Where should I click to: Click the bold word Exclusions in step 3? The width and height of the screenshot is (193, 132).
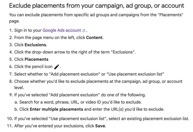35,45
